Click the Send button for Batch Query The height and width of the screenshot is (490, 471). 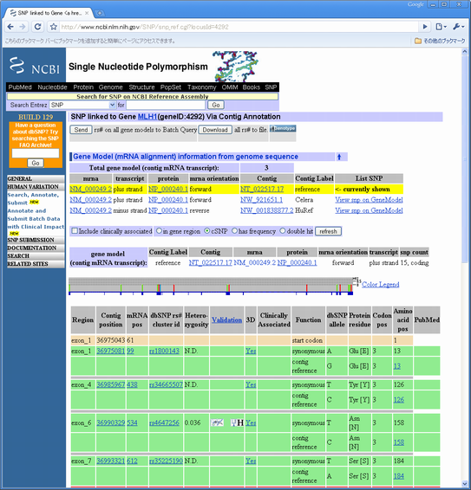pos(81,130)
